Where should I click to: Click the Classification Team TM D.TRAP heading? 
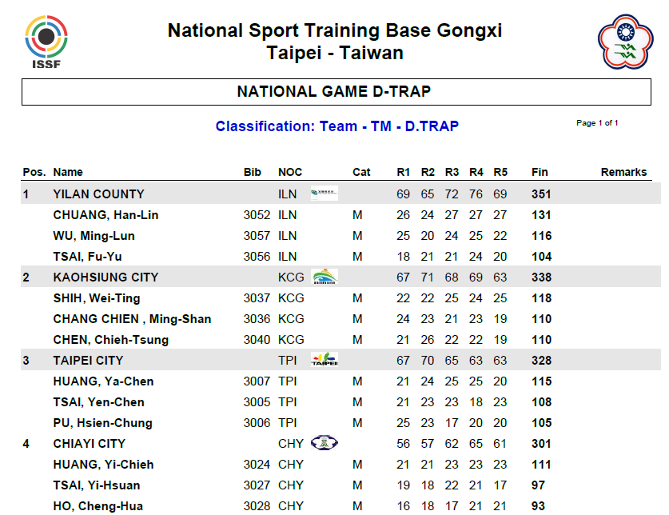point(336,126)
